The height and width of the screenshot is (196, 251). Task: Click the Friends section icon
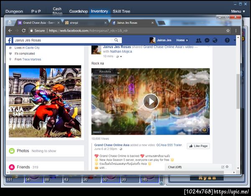click(x=12, y=167)
